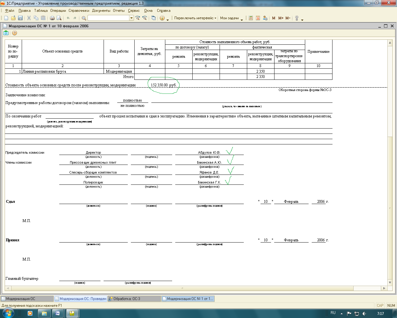Expand arrow next to the info icon

click(x=168, y=19)
